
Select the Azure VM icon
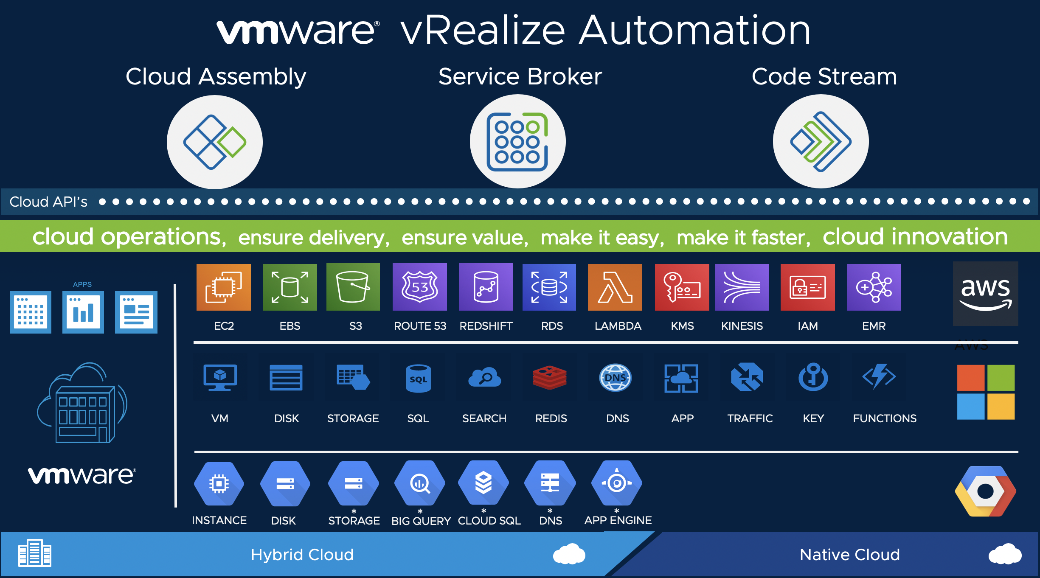(220, 377)
